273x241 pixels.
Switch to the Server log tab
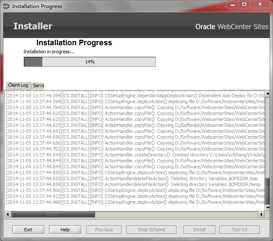pyautogui.click(x=38, y=85)
